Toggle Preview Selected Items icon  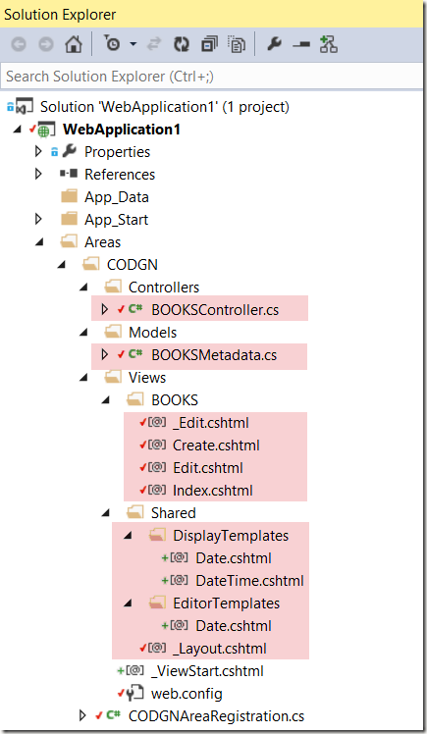(301, 44)
